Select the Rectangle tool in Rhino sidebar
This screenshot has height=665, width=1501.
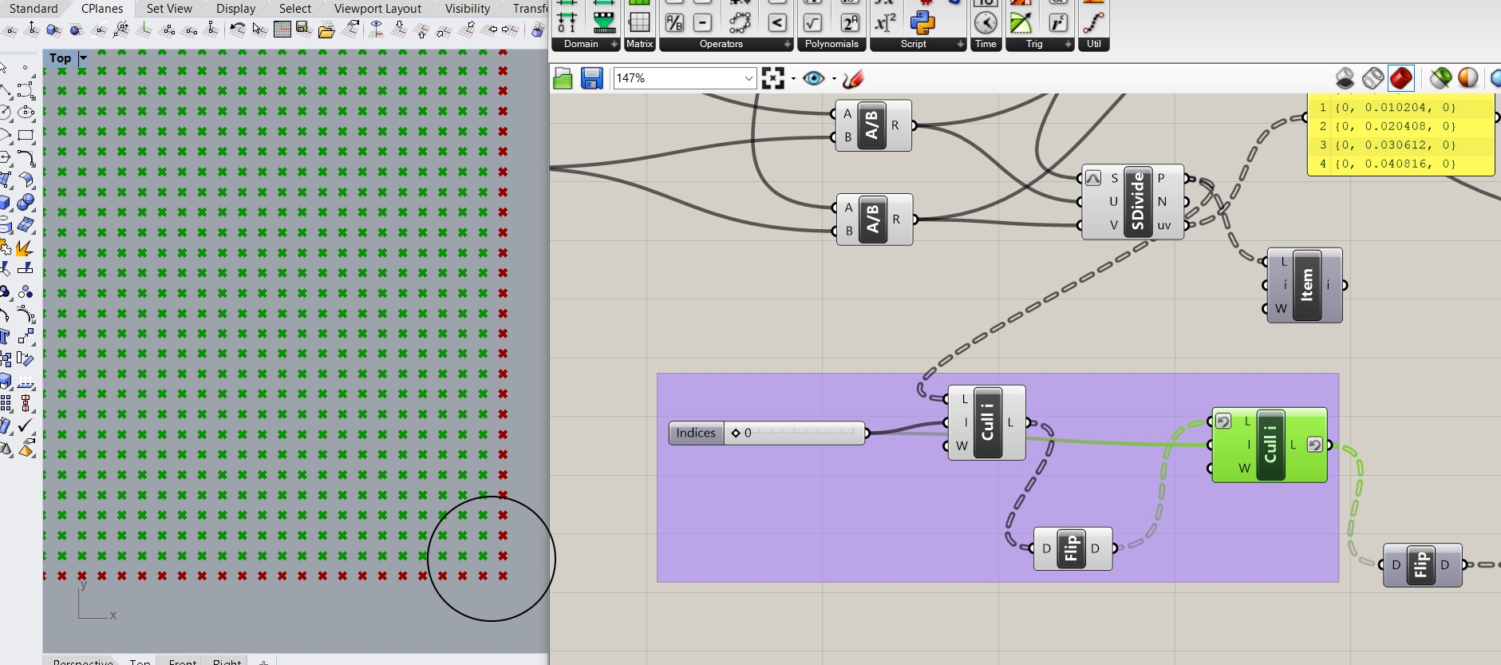26,135
